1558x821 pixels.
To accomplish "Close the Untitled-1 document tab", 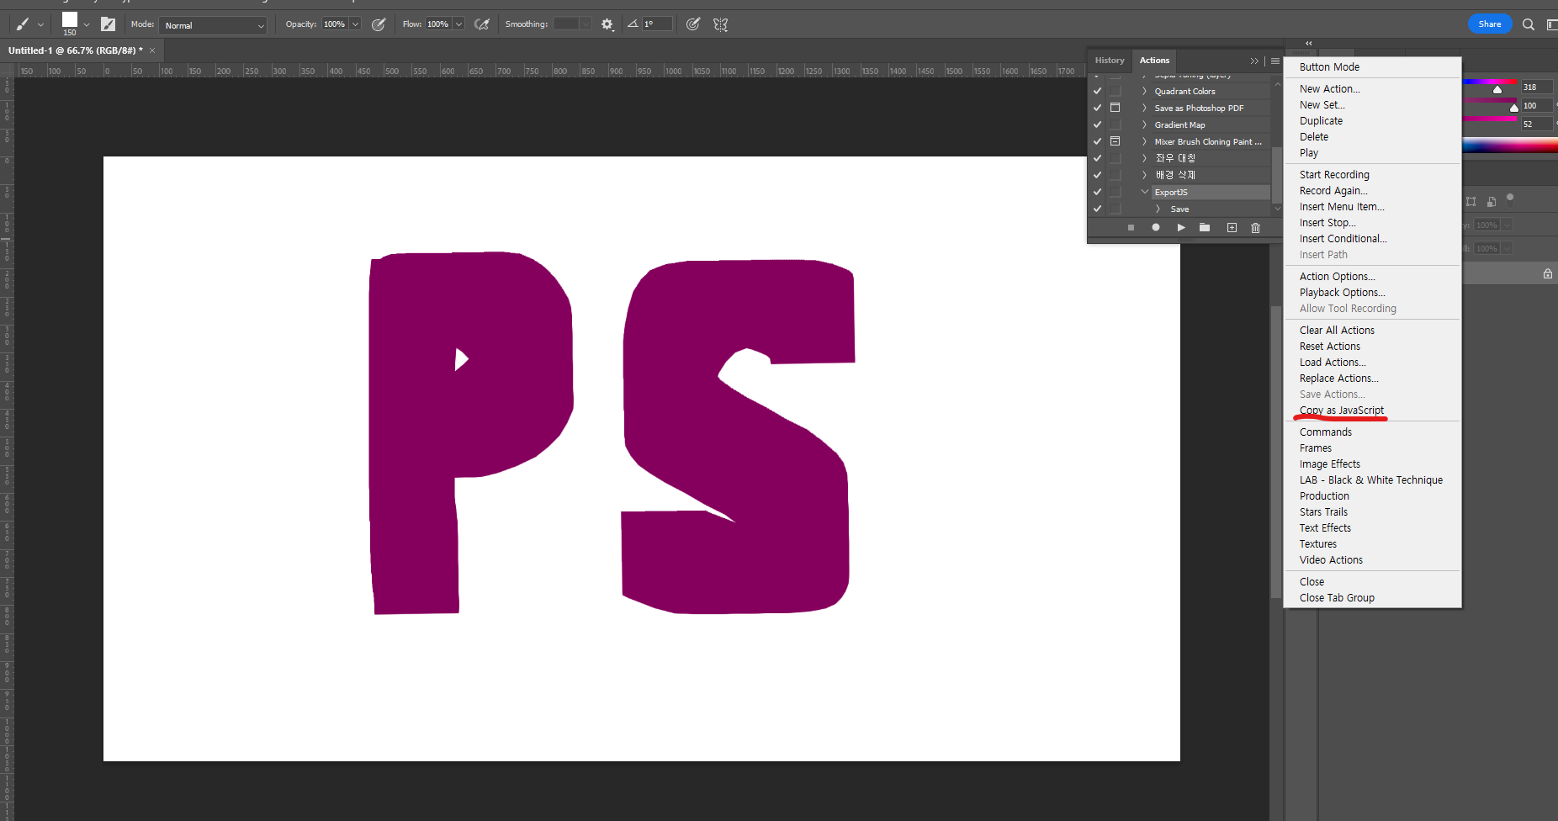I will point(152,50).
